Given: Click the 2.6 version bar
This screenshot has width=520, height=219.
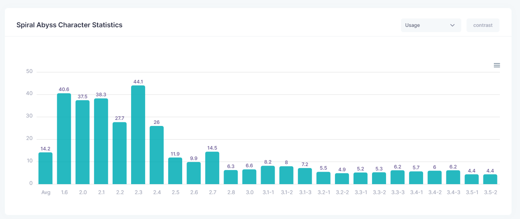Looking at the screenshot, I should [193, 173].
